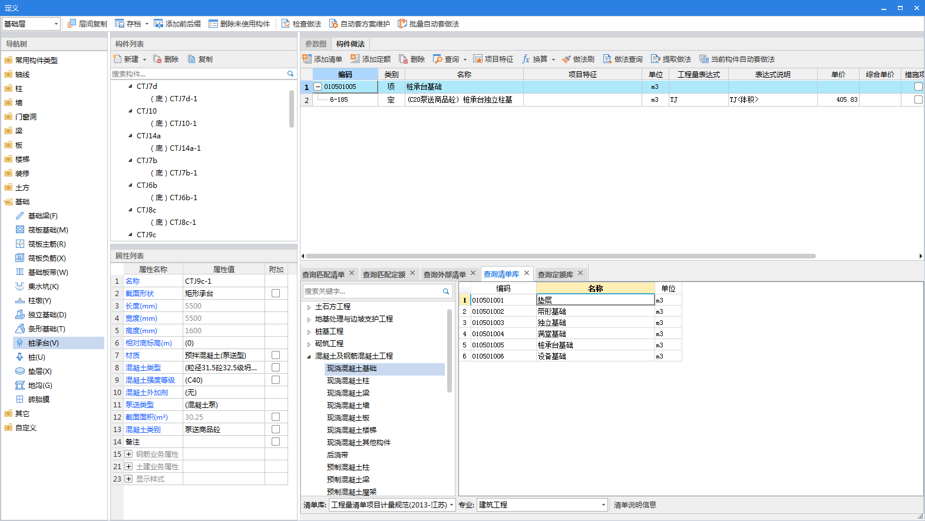925x521 pixels.
Task: Click 清单说明信息 link
Action: (x=635, y=505)
